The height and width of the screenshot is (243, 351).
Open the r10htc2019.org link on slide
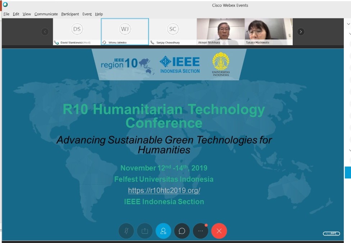click(x=164, y=190)
